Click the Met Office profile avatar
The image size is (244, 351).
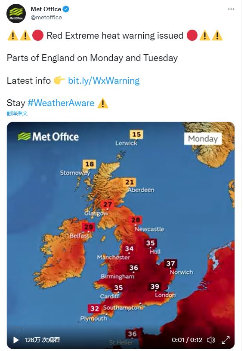[x=16, y=13]
